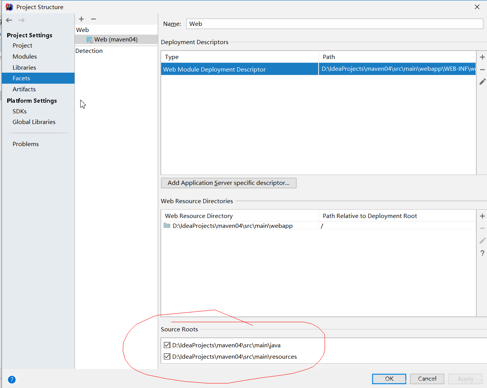
Task: Open the dialog help button
Action: point(12,380)
